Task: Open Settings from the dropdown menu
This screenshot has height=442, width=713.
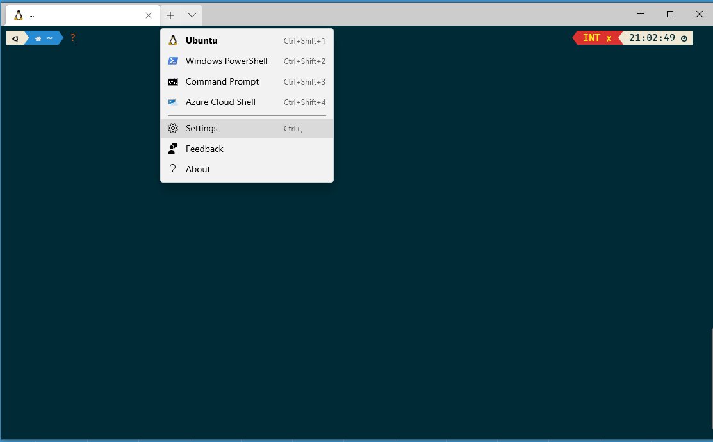Action: (x=247, y=128)
